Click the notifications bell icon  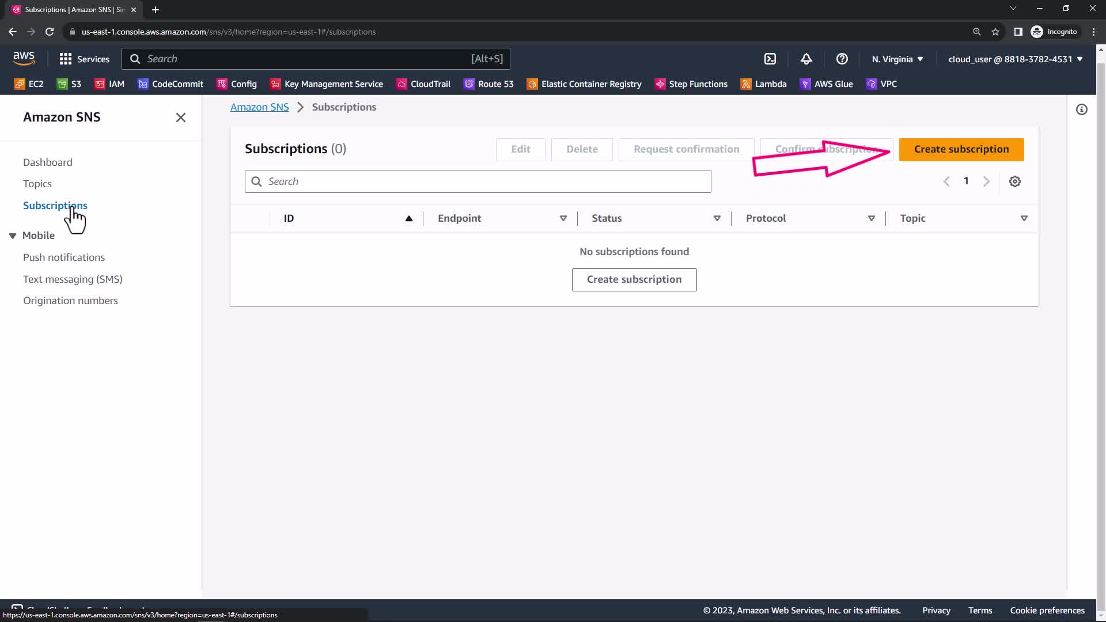(806, 59)
